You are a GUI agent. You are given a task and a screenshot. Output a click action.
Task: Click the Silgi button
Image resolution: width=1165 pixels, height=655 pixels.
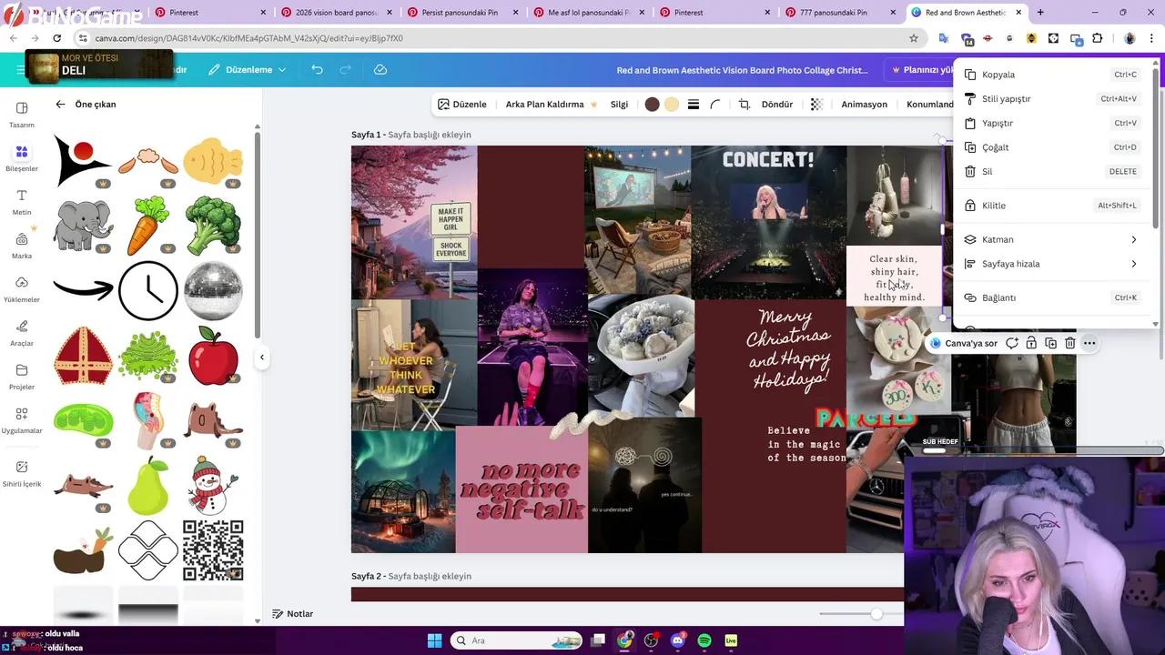(619, 104)
